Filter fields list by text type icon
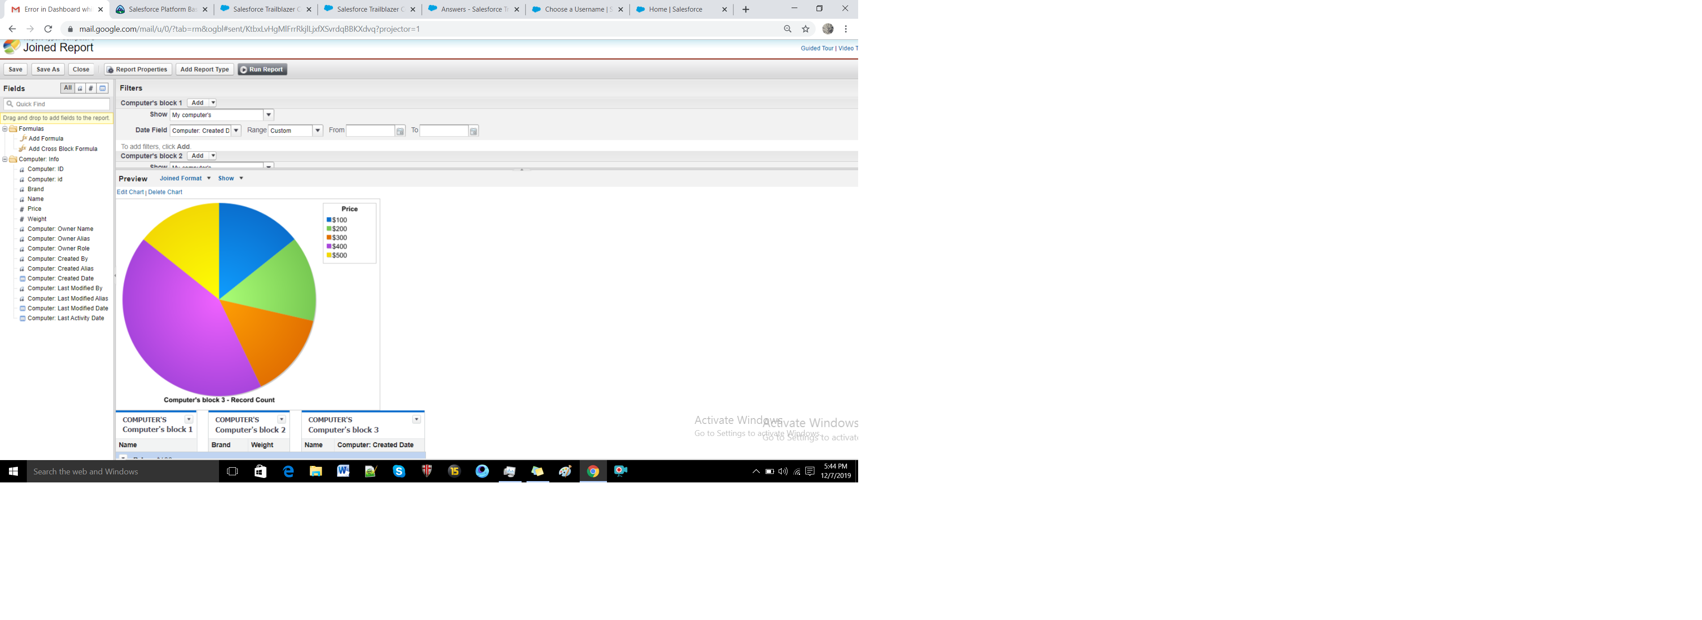Image resolution: width=1702 pixels, height=620 pixels. tap(80, 88)
